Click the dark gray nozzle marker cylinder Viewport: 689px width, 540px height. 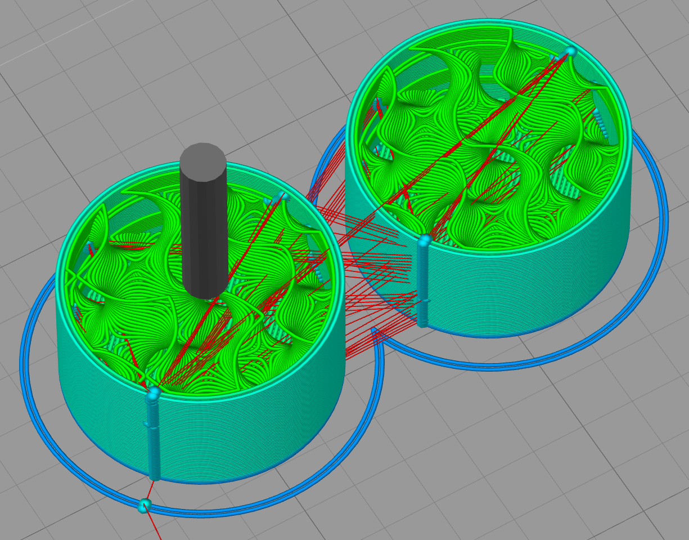click(204, 221)
